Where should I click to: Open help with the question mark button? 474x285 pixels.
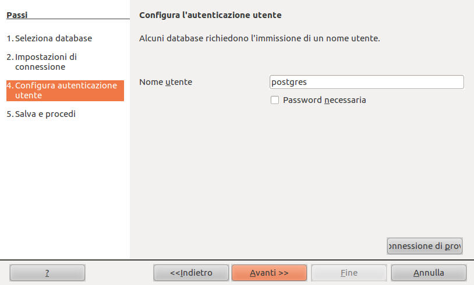(x=47, y=272)
